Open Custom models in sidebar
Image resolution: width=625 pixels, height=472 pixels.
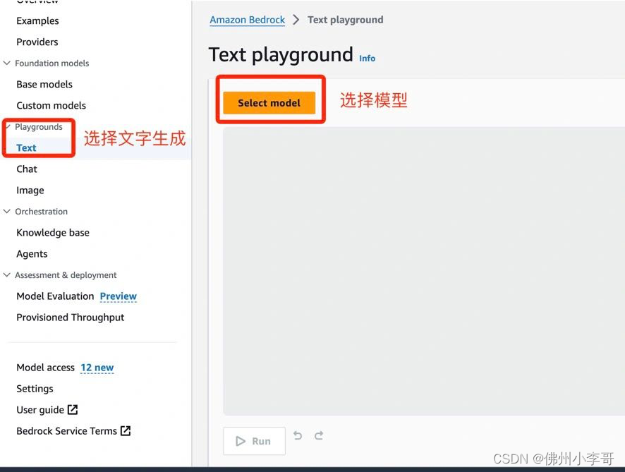[x=51, y=105]
